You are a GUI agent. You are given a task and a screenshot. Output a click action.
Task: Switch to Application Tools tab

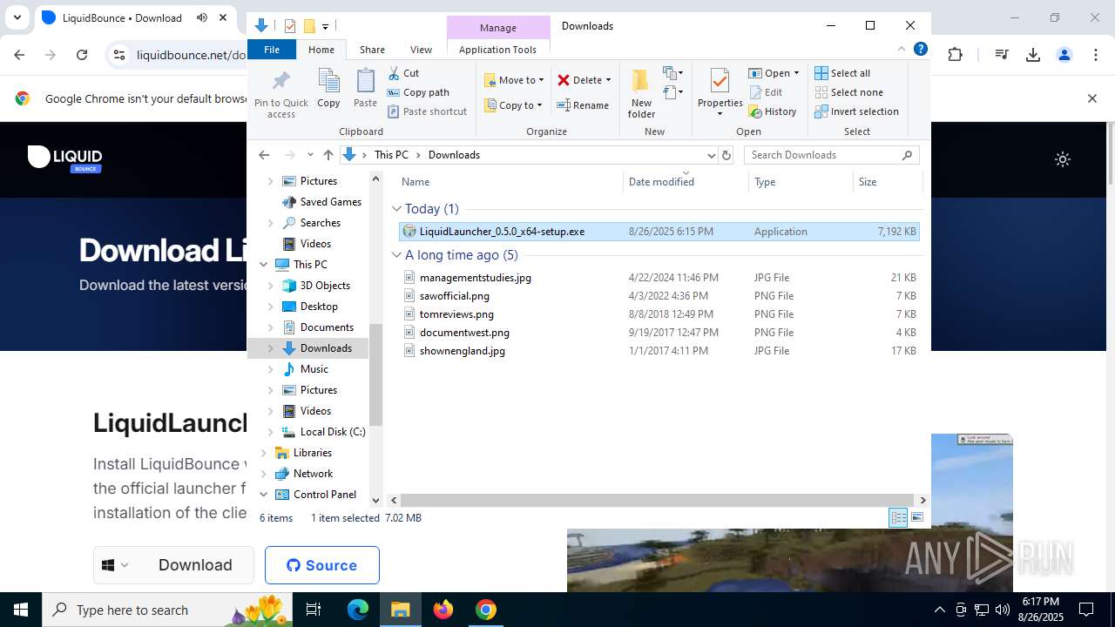(x=497, y=50)
